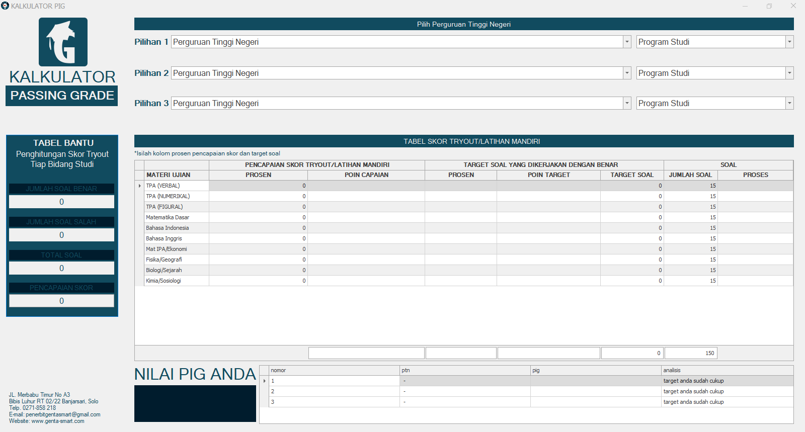Viewport: 805px width, 432px height.
Task: Click the app icon in the title bar
Action: [x=5, y=6]
